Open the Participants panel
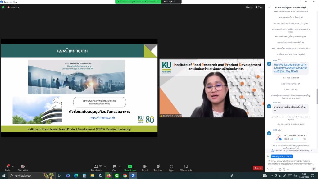 (96, 167)
